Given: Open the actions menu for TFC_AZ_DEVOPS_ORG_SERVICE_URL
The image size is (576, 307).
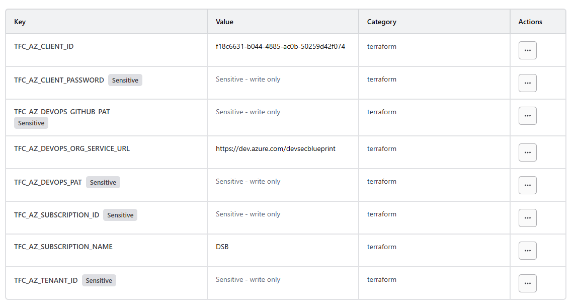Looking at the screenshot, I should click(527, 152).
